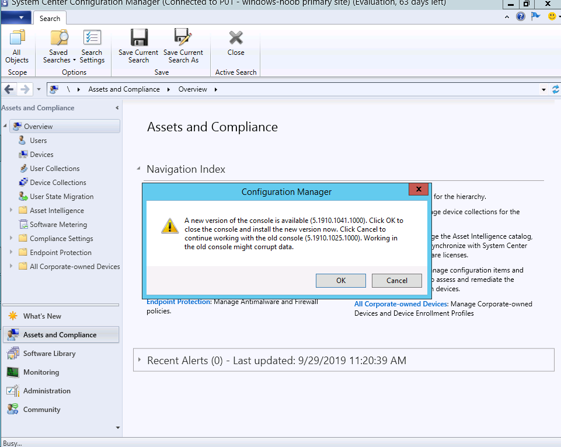Open help with the question mark icon
This screenshot has height=447, width=561.
tap(521, 16)
